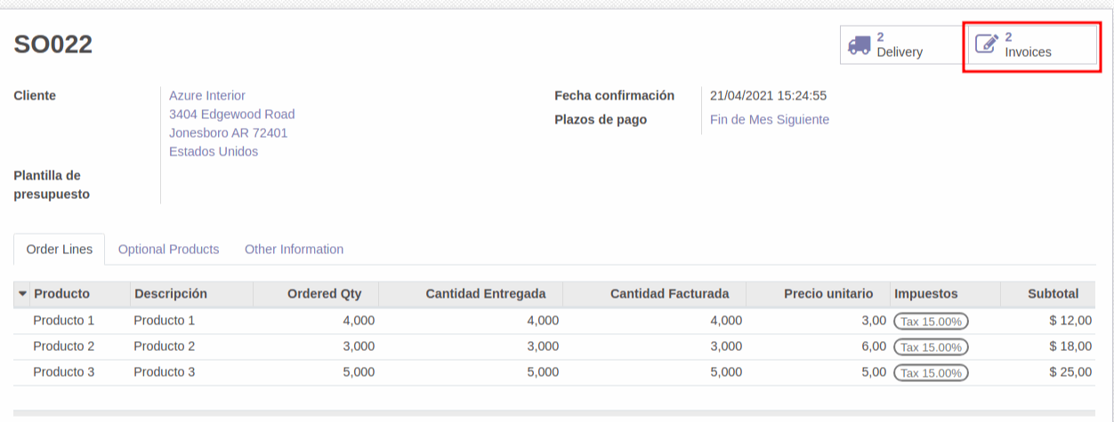Click the Tax 15.00% tag on Producto 3
The width and height of the screenshot is (1114, 422).
(x=931, y=373)
